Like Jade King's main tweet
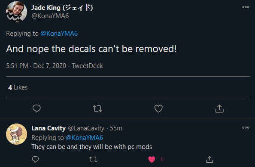 [x=158, y=108]
